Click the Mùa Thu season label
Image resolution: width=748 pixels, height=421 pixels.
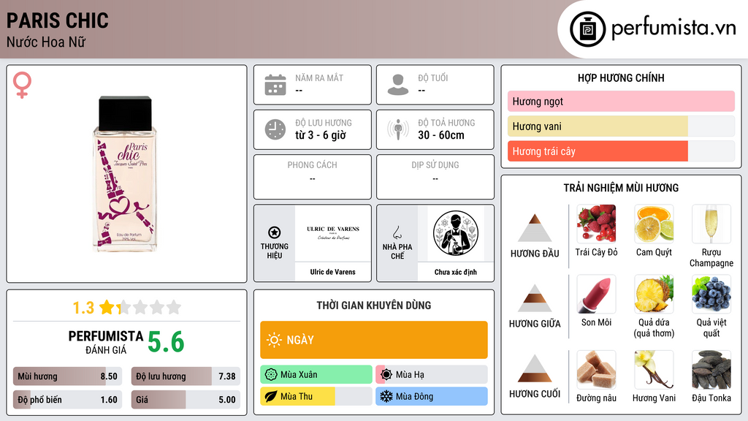[x=297, y=396]
